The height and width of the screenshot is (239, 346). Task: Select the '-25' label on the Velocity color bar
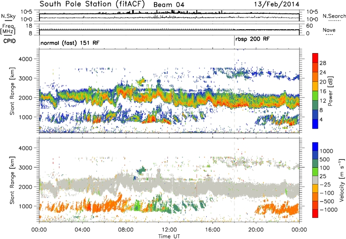pyautogui.click(x=325, y=185)
